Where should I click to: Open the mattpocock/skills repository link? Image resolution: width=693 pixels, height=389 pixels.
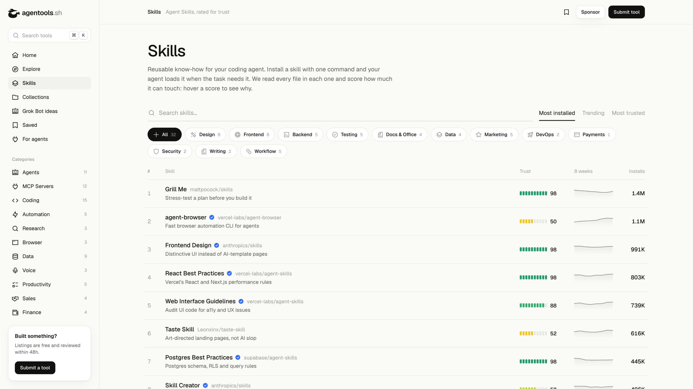[211, 190]
